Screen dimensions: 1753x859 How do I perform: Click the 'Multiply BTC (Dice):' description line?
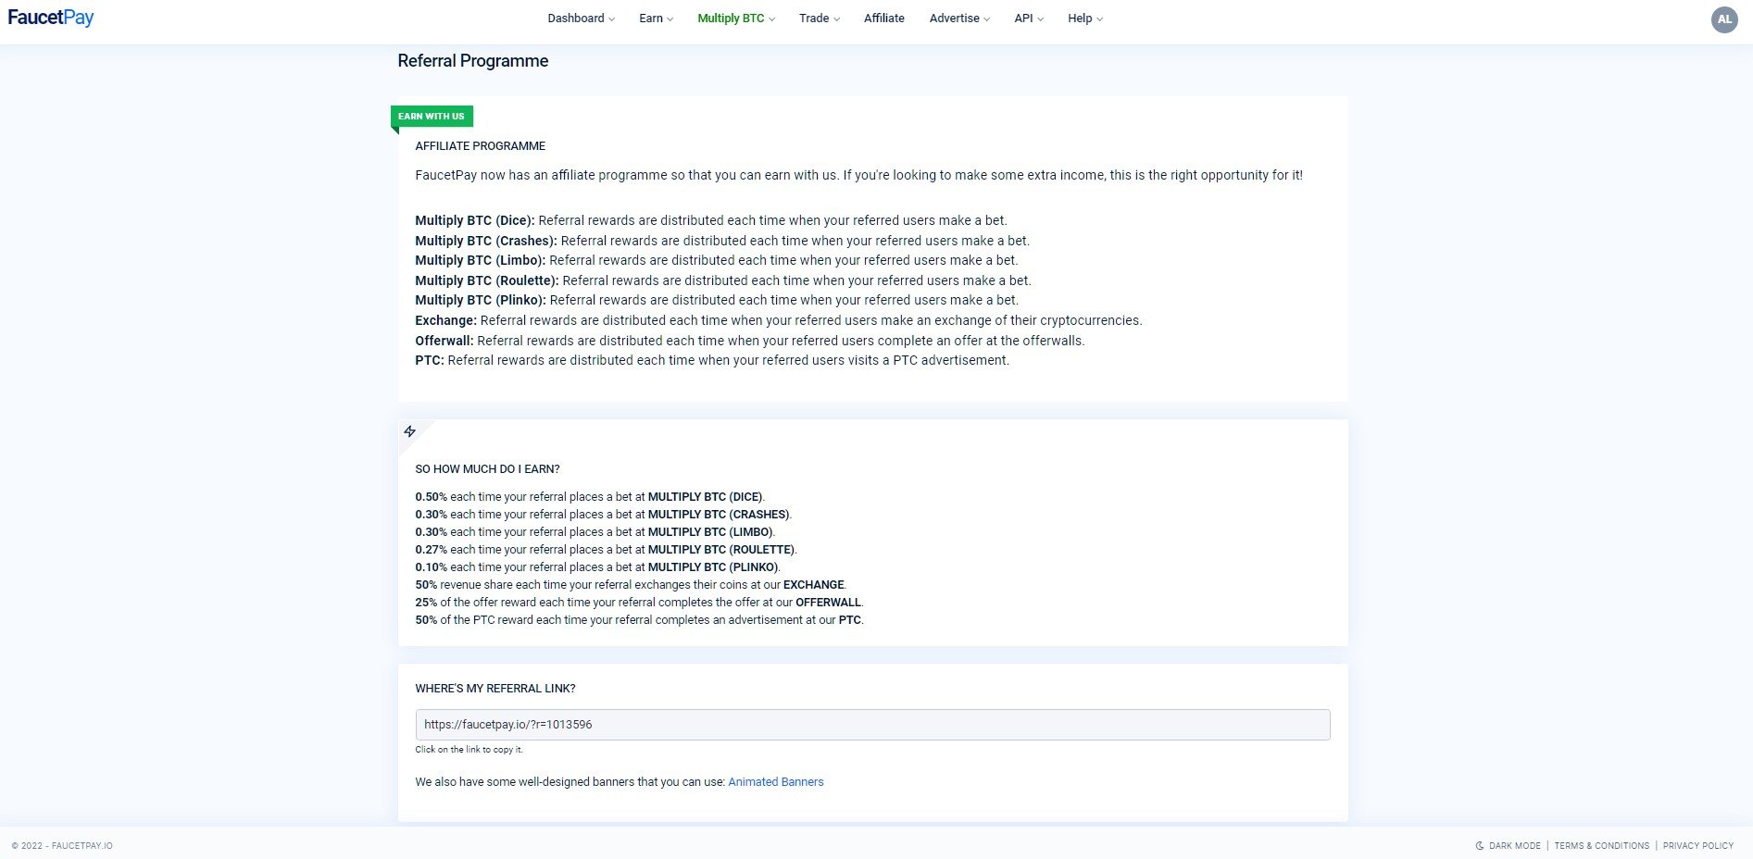point(711,220)
